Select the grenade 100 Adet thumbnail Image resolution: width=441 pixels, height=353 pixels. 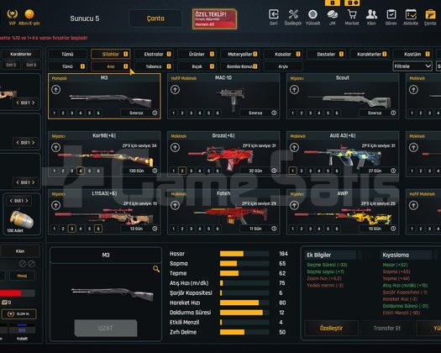(x=21, y=219)
